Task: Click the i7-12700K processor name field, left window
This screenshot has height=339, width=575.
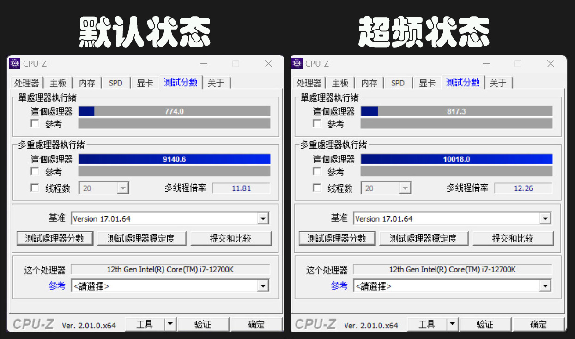Action: 170,269
